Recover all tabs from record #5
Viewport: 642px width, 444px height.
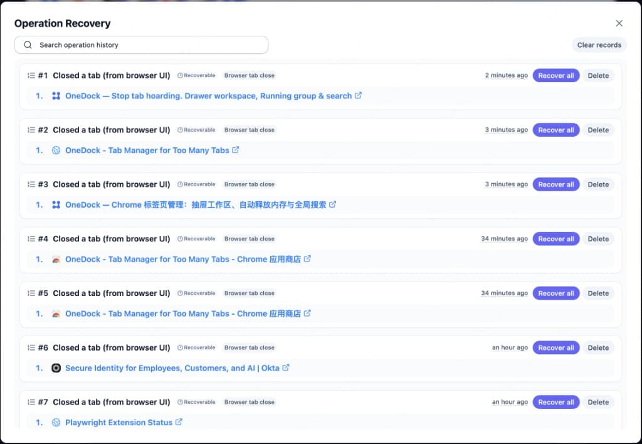556,293
